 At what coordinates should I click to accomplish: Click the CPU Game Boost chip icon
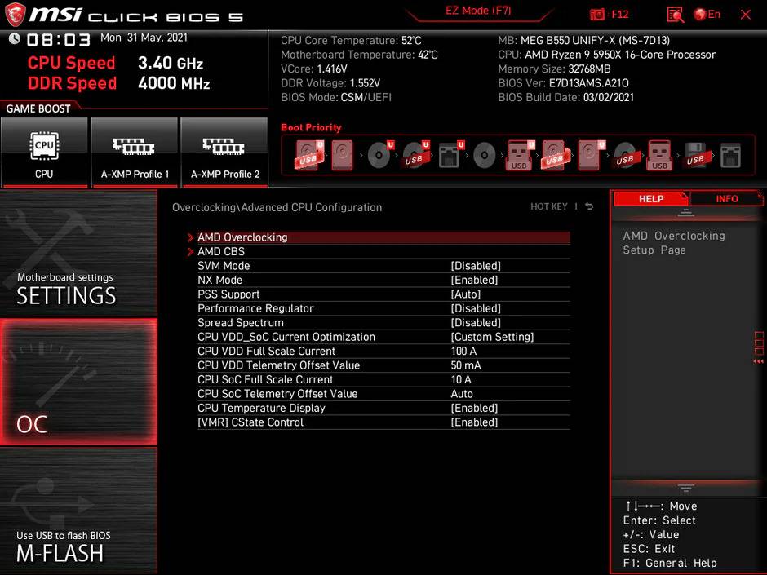[x=44, y=147]
